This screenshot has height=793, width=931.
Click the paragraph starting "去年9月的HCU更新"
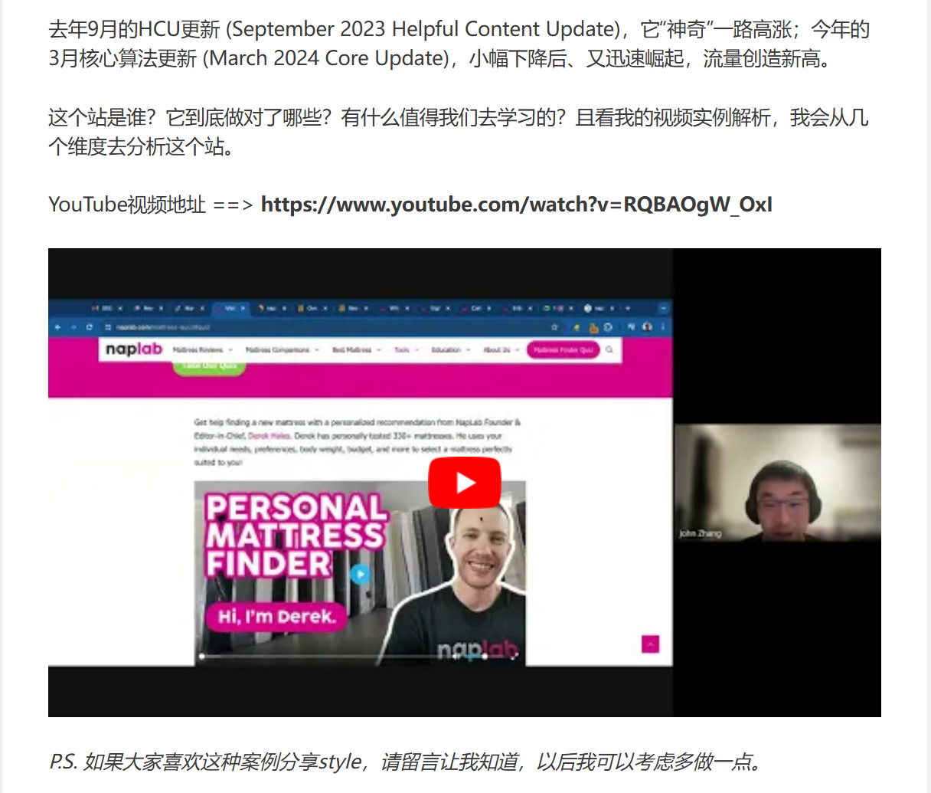[459, 44]
